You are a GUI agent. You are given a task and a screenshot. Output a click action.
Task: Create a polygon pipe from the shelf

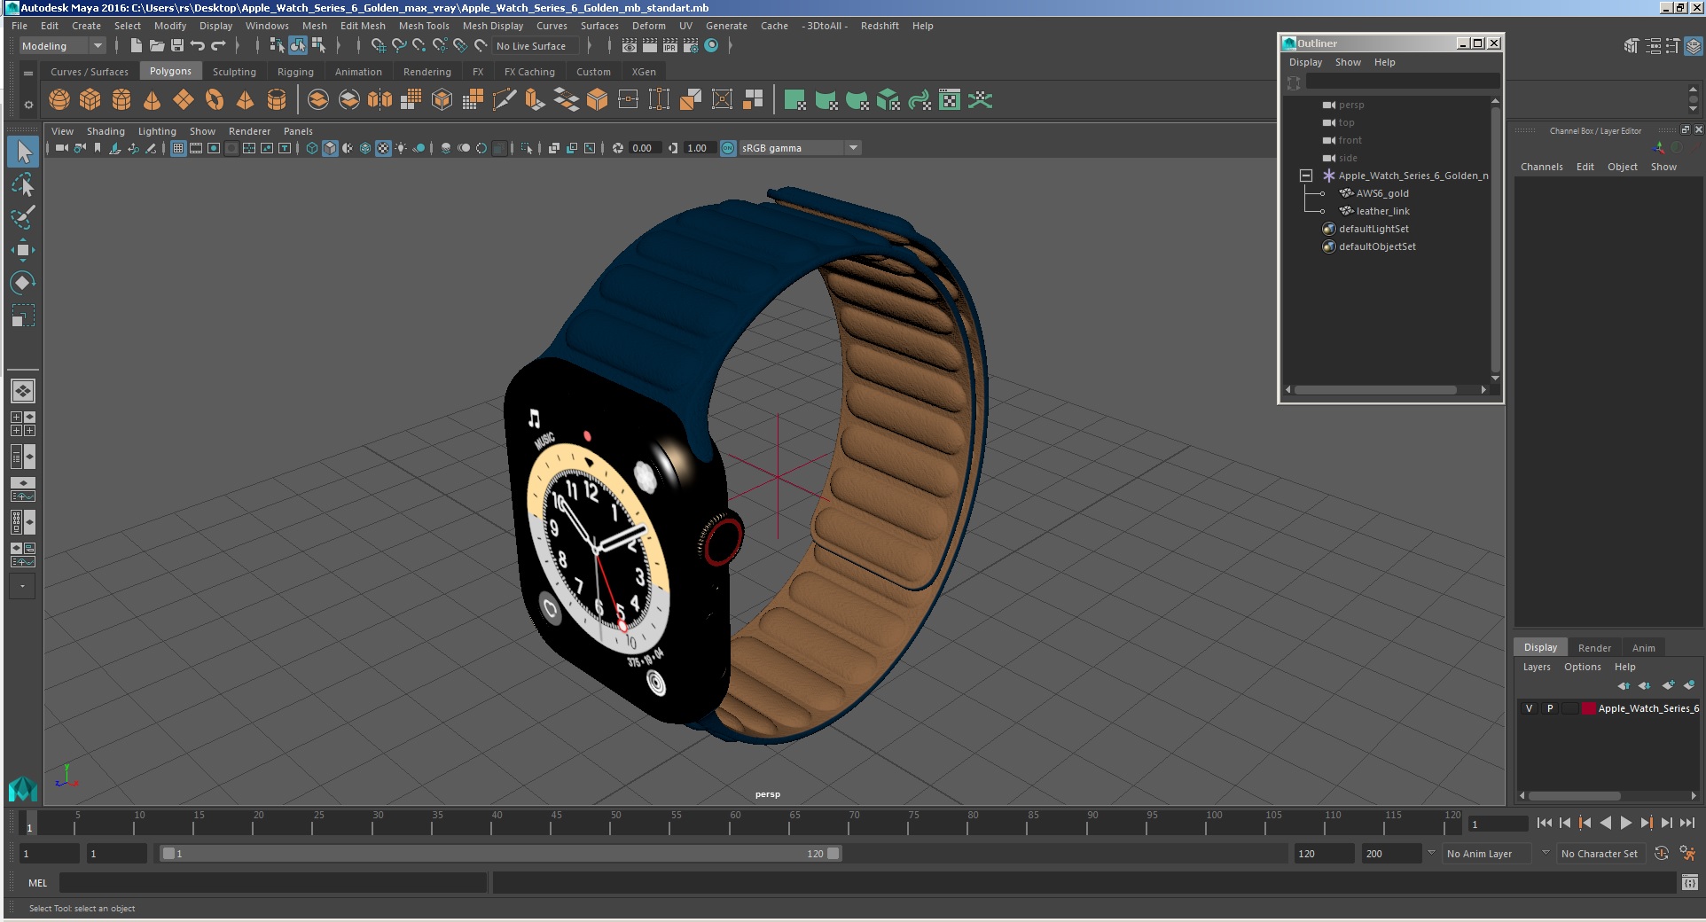tap(277, 100)
